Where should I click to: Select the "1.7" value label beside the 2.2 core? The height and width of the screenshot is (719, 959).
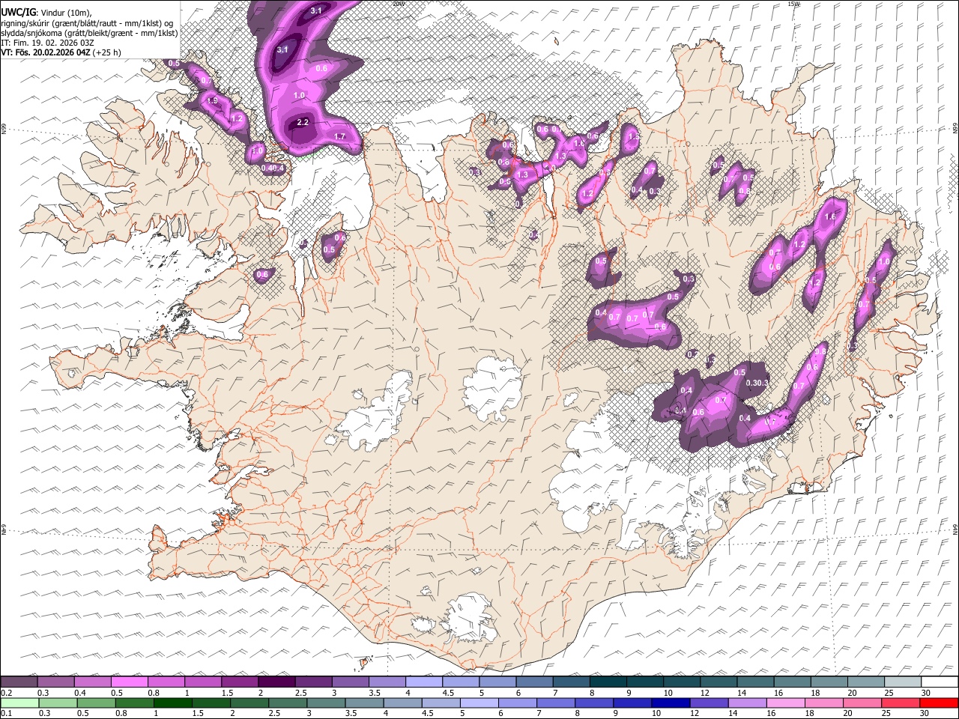pyautogui.click(x=339, y=137)
